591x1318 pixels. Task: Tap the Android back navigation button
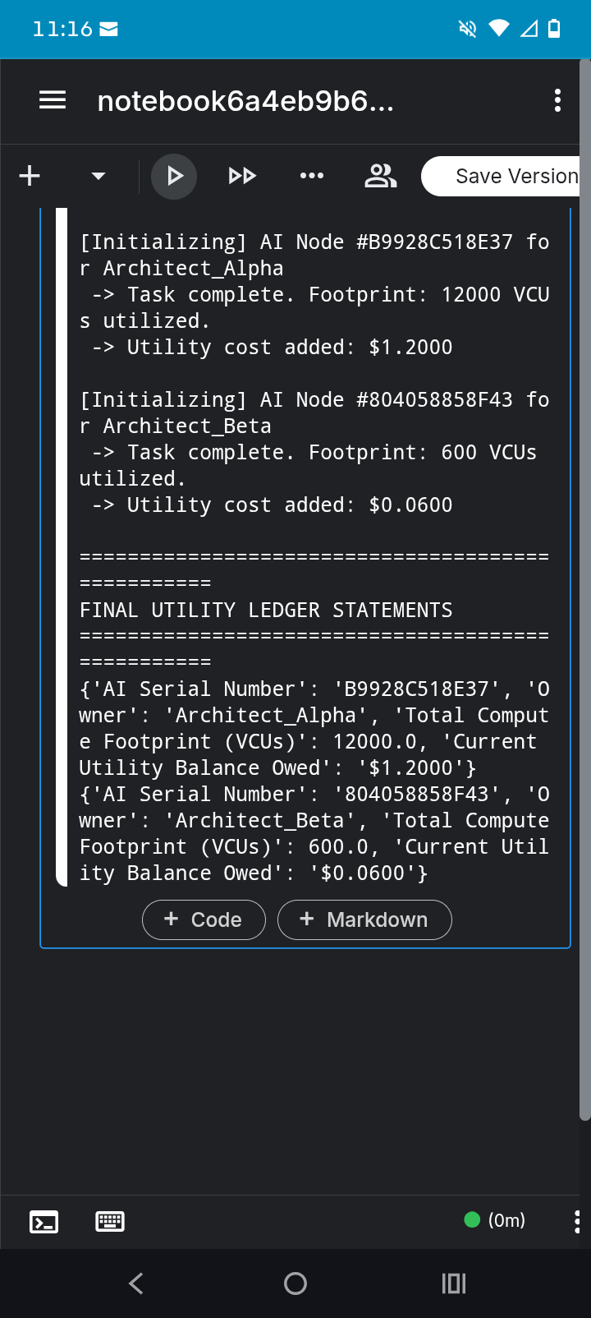136,1283
